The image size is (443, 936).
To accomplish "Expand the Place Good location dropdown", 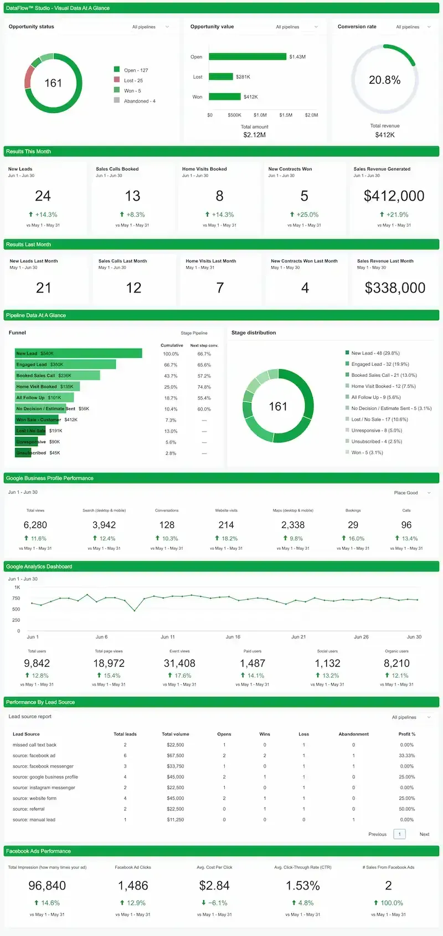I will pos(413,493).
